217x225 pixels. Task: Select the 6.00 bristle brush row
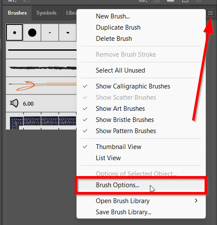(41, 103)
